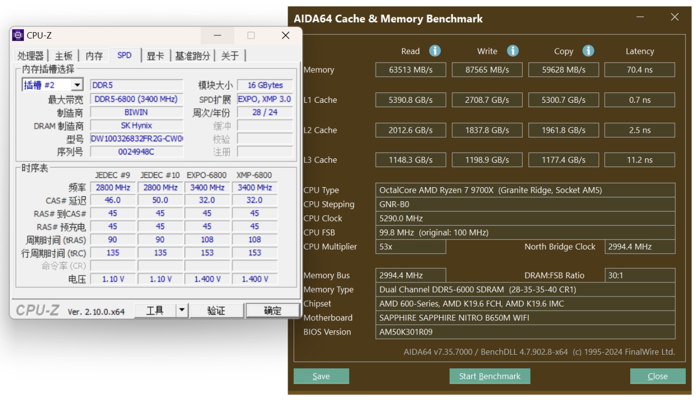696x402 pixels.
Task: Open the 基准跑分 tab in CPU-Z
Action: point(192,55)
